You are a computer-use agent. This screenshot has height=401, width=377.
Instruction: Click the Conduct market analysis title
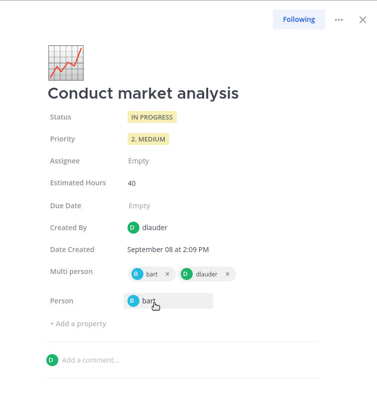(143, 94)
